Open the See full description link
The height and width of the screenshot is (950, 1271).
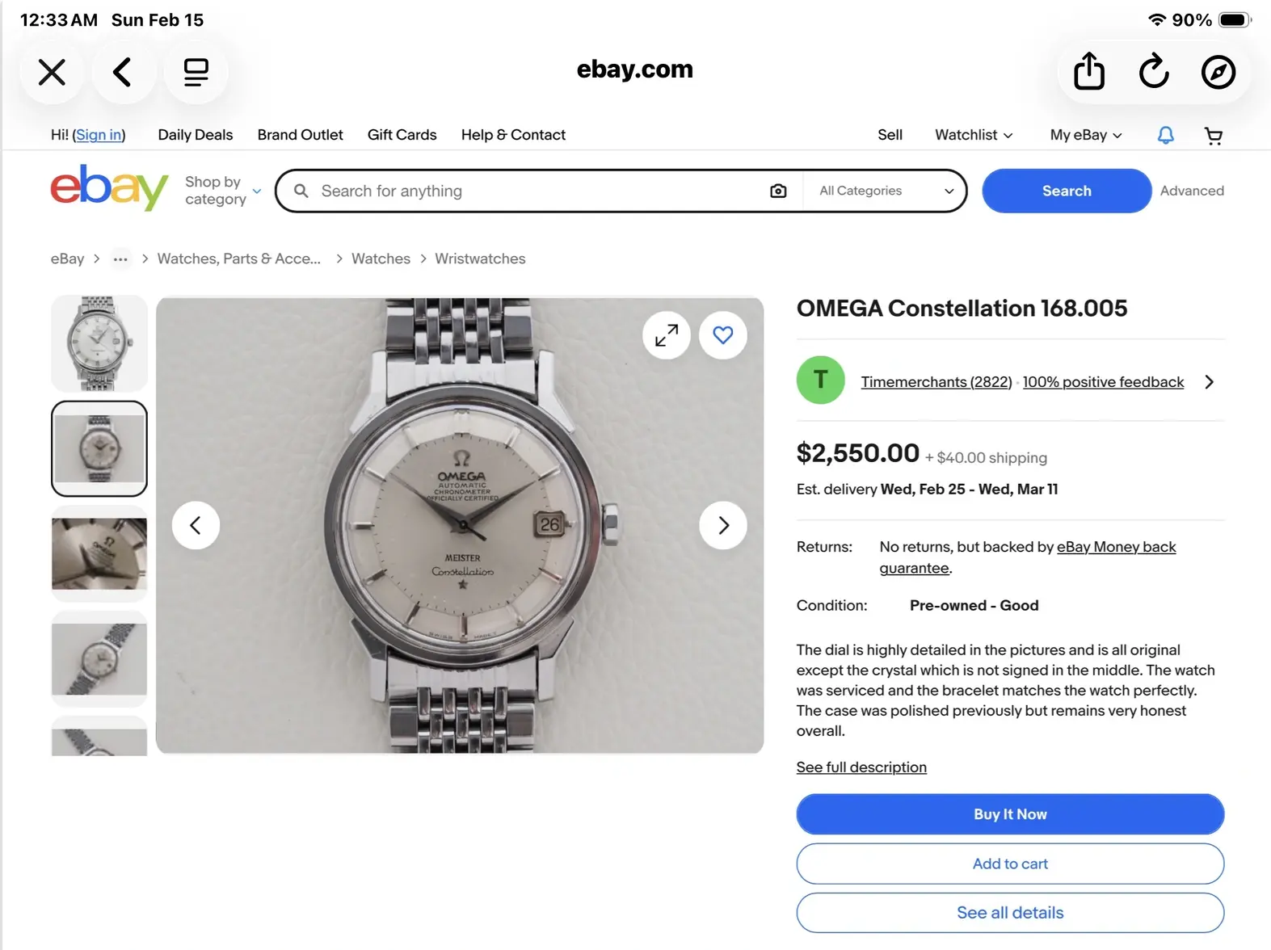(x=861, y=767)
